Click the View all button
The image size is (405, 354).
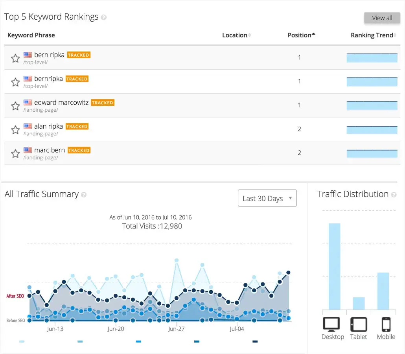382,18
